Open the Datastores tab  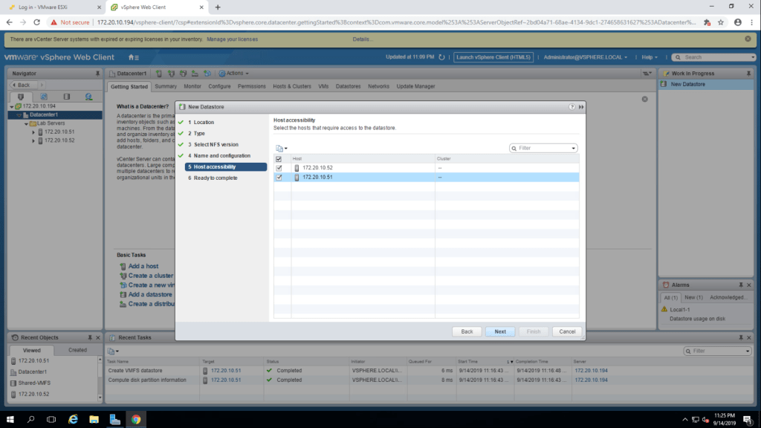pos(348,86)
